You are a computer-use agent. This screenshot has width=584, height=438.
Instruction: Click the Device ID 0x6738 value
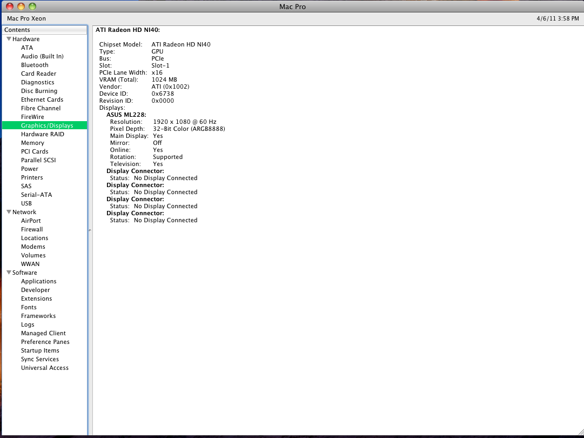coord(163,94)
